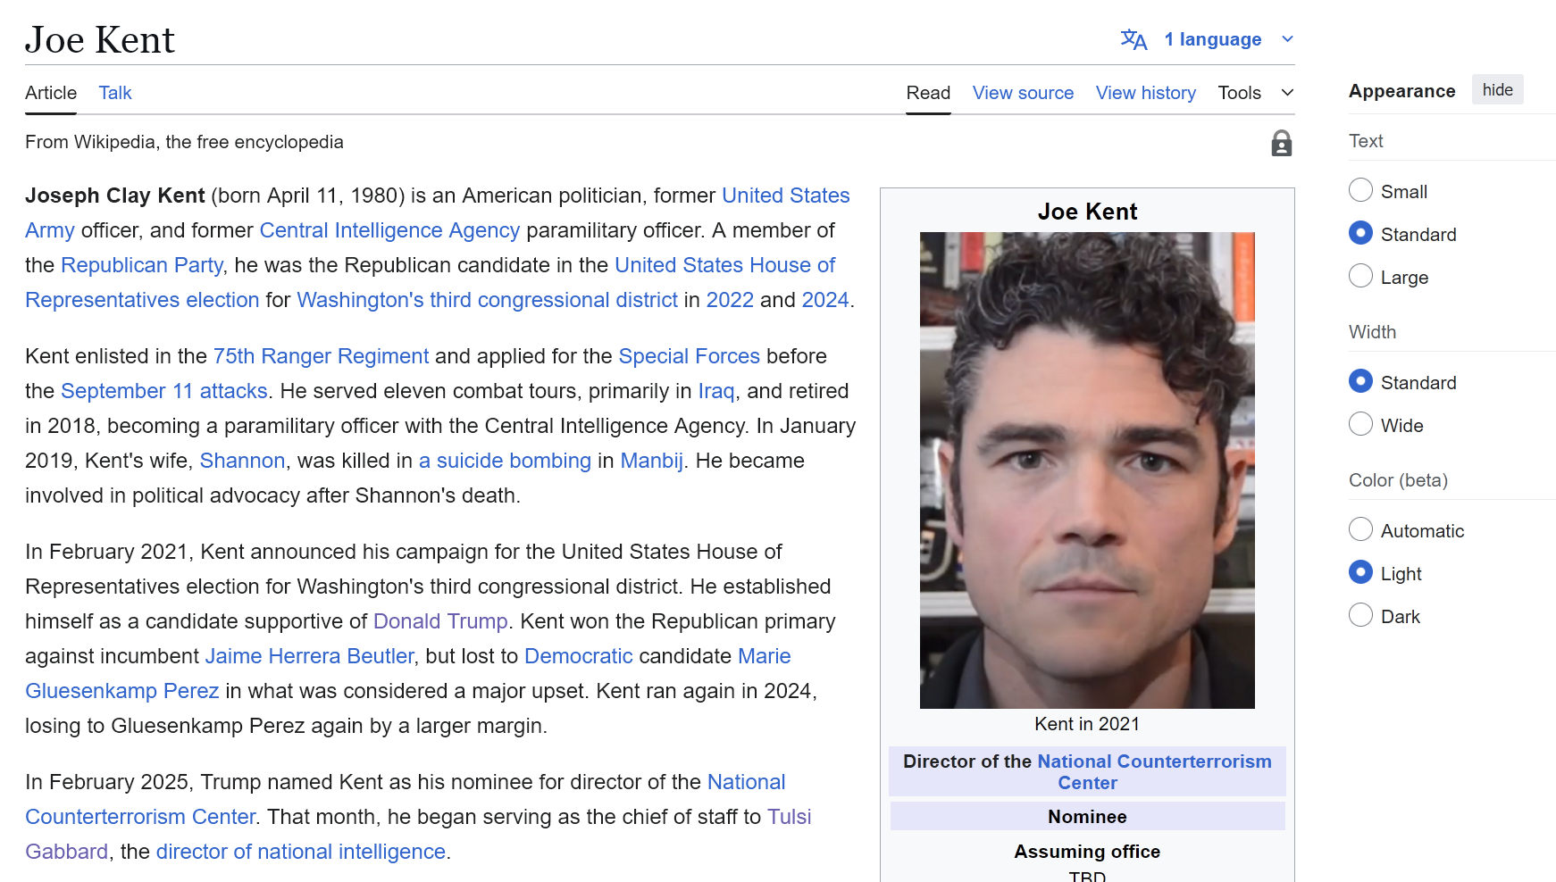Open the View source tab
This screenshot has height=882, width=1556.
pos(1023,93)
